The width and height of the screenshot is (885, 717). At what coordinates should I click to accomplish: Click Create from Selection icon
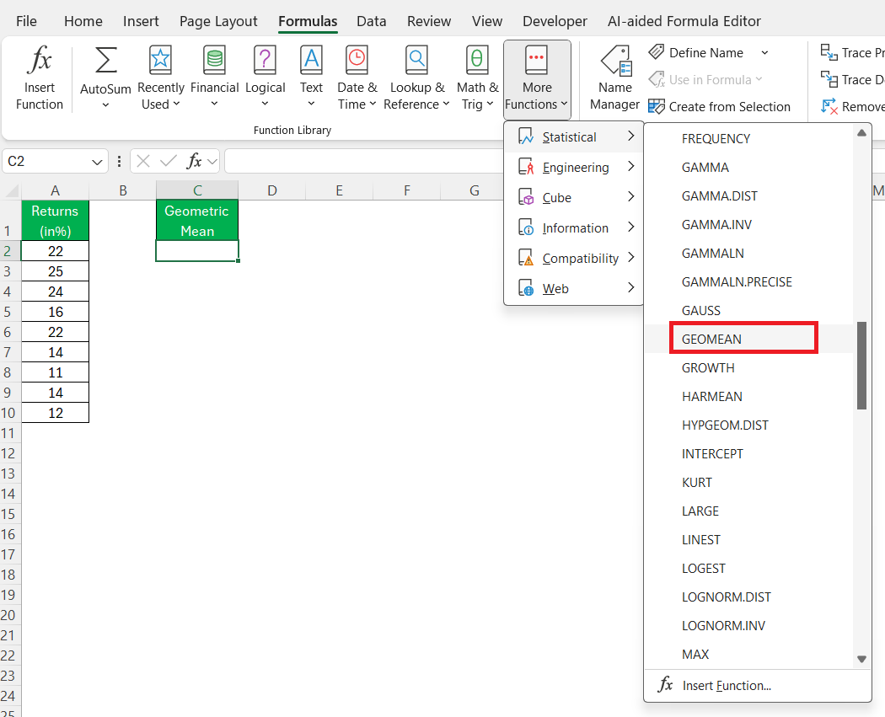pyautogui.click(x=657, y=106)
